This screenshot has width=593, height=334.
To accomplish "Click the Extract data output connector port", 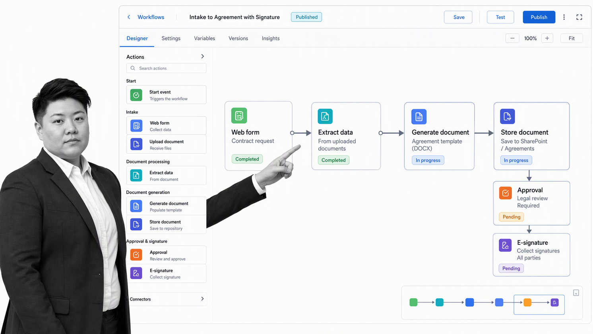I will pyautogui.click(x=381, y=133).
